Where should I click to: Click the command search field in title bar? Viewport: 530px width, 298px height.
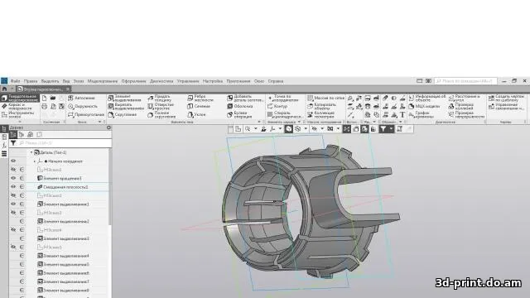[465, 81]
